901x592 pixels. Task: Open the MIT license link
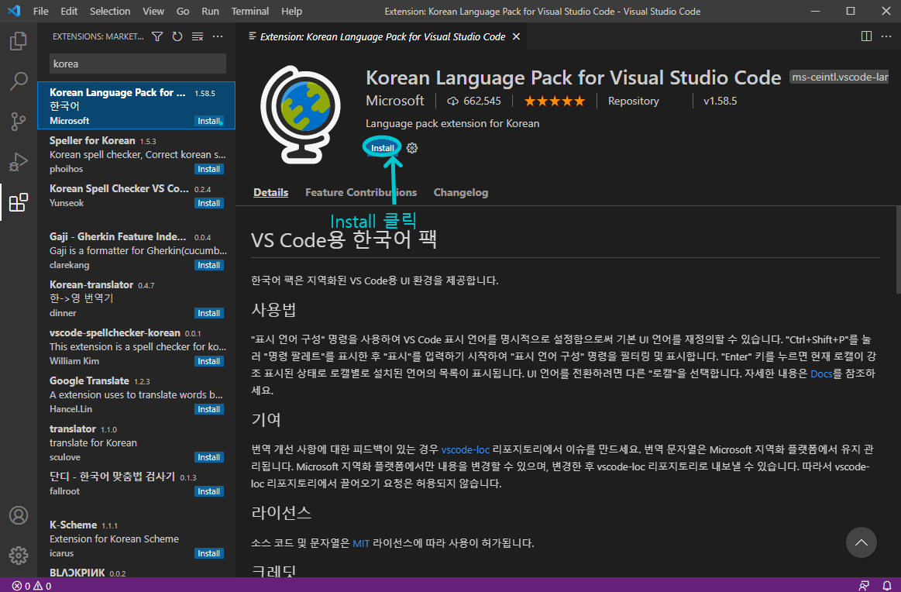pos(361,543)
